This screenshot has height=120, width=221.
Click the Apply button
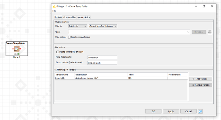171,111
